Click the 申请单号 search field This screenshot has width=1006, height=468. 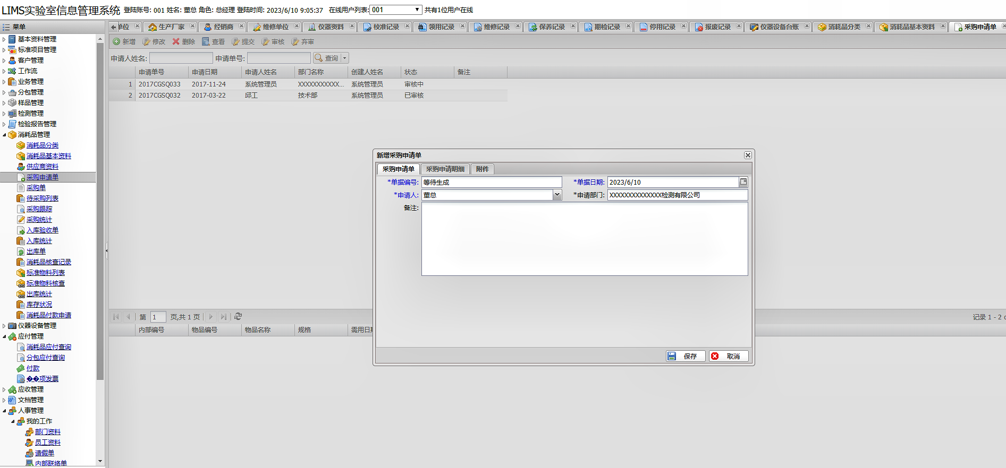pos(279,58)
